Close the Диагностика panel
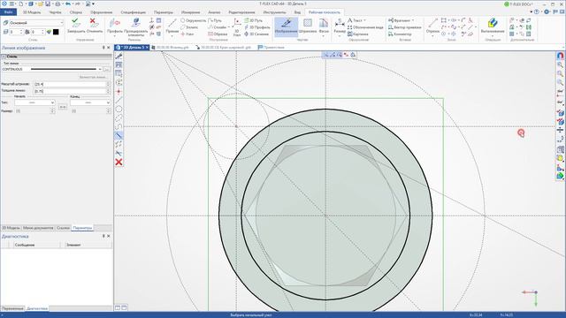Screen dimensions: 566x318 click(109, 236)
